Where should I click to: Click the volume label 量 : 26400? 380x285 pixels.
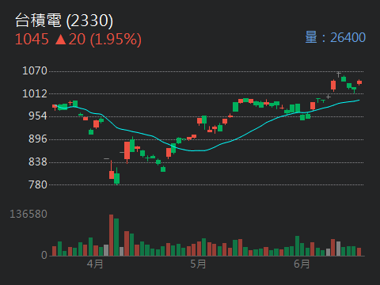point(335,37)
